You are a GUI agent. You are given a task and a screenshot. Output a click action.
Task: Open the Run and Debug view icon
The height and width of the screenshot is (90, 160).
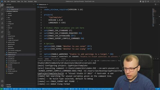pos(2,18)
